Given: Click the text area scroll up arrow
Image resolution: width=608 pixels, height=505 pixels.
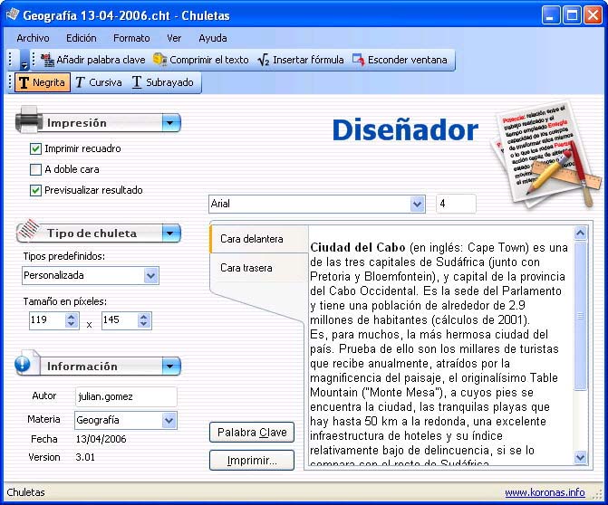Looking at the screenshot, I should click(x=580, y=233).
